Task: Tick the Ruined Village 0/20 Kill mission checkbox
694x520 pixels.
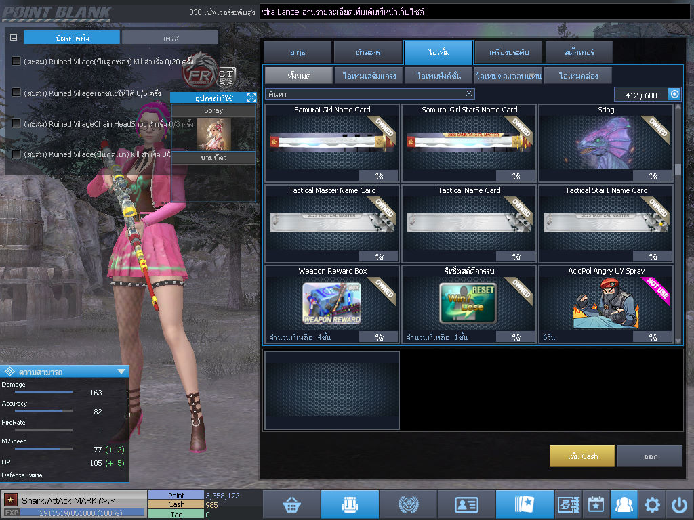Action: coord(16,61)
